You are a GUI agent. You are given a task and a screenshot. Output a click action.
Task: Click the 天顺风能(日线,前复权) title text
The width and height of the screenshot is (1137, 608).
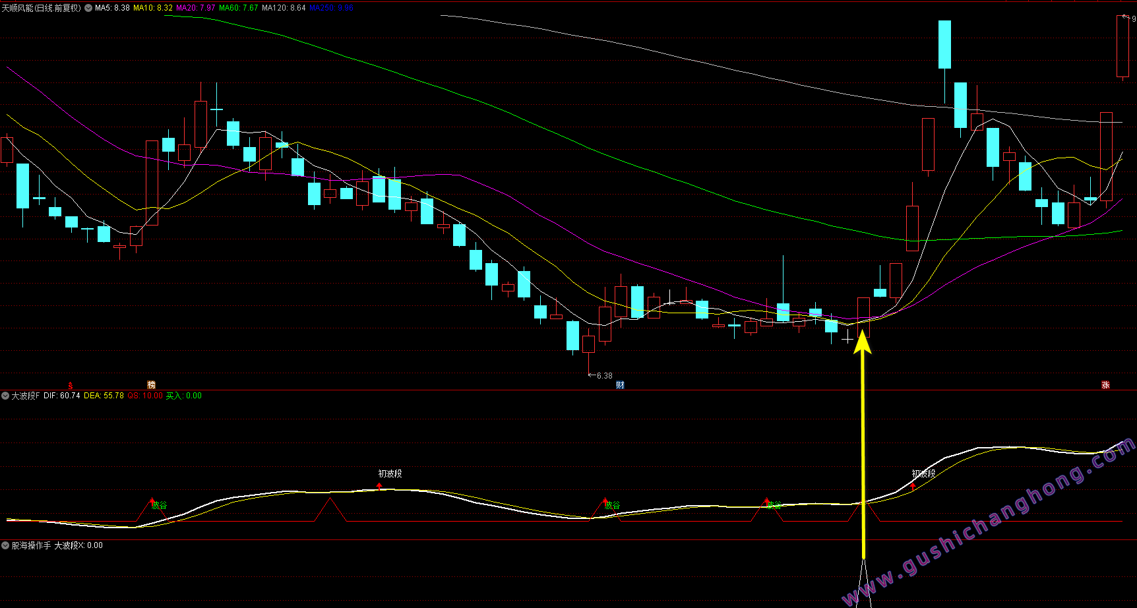[x=41, y=8]
